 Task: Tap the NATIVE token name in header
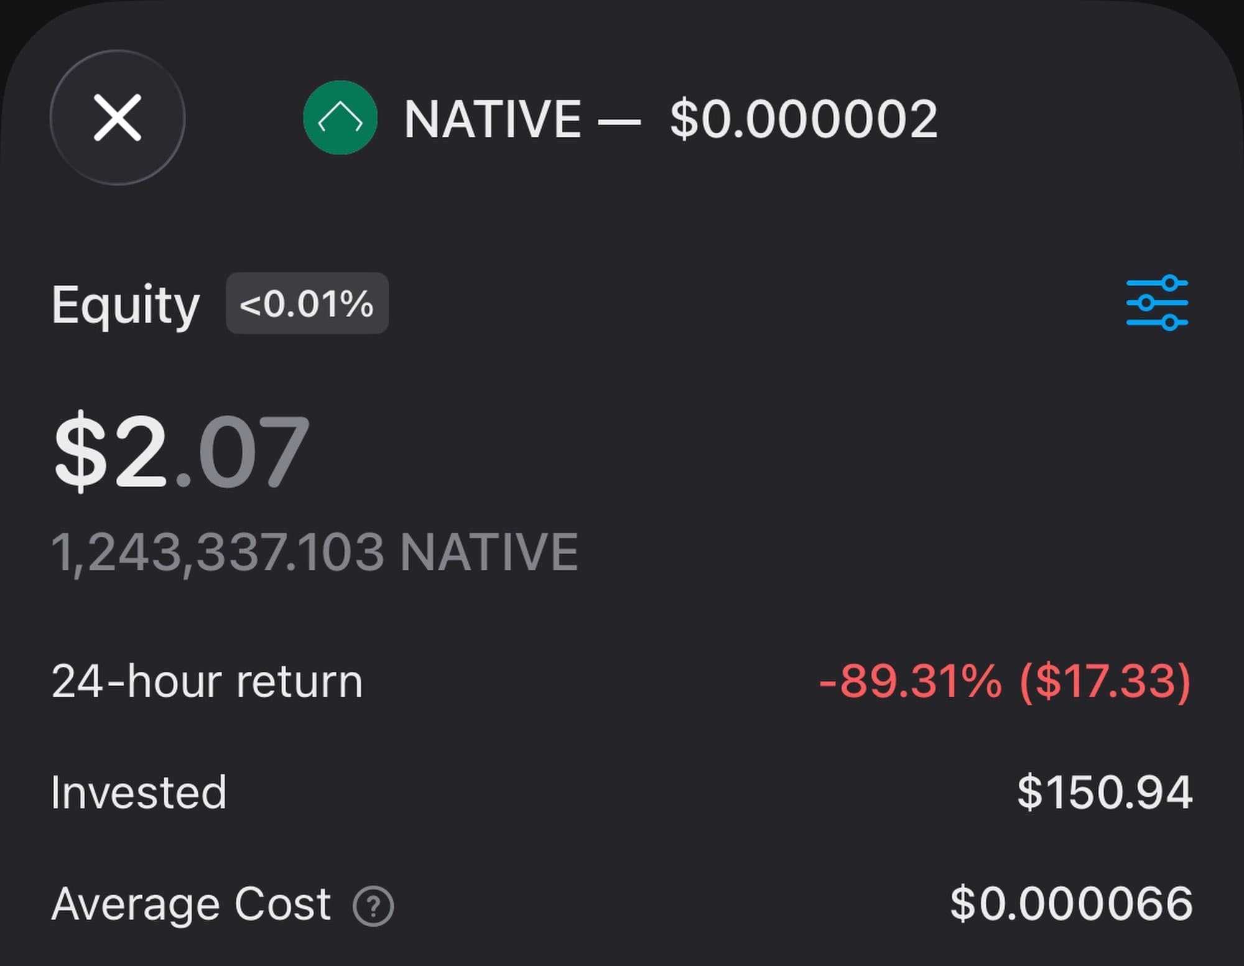493,119
